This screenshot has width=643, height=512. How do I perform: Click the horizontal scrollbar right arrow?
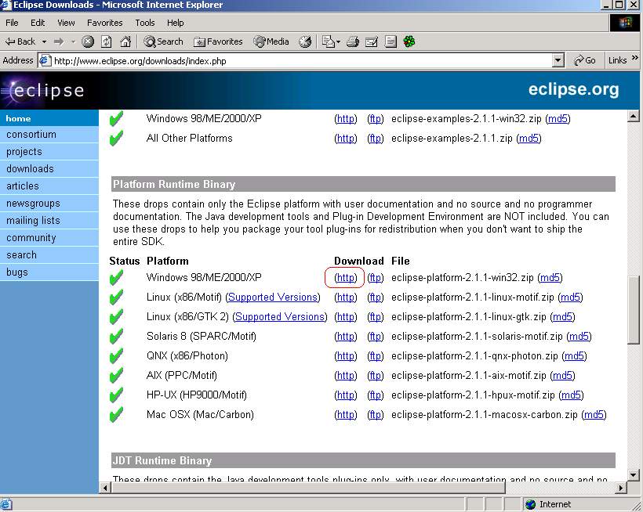tap(621, 488)
